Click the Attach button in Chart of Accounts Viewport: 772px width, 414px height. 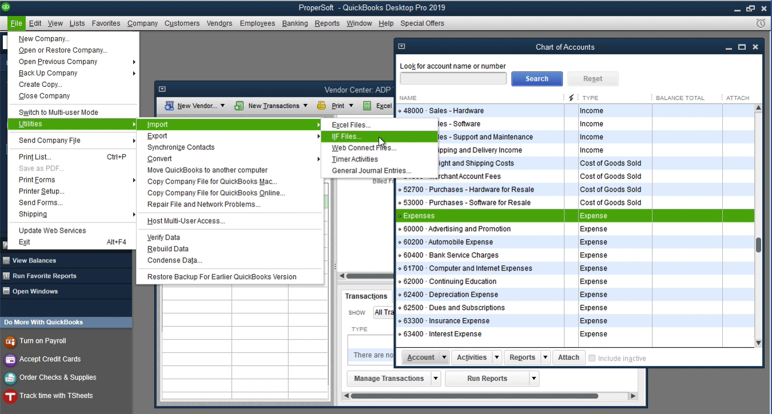(x=568, y=357)
